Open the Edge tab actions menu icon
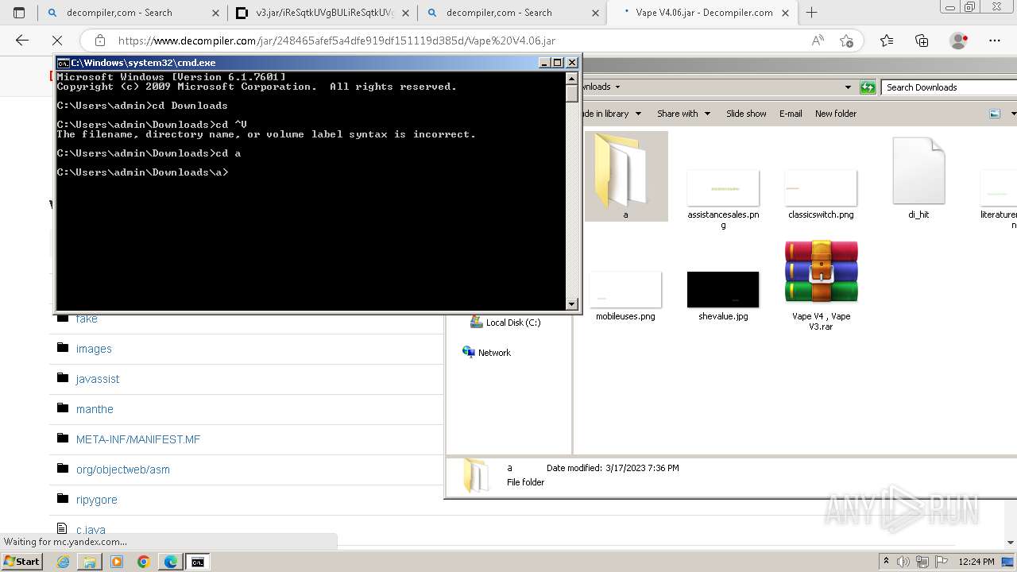The width and height of the screenshot is (1017, 572). [x=19, y=13]
